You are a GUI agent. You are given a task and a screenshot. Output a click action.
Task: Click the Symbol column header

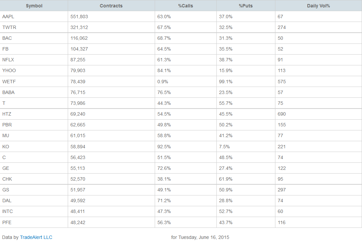(34, 6)
